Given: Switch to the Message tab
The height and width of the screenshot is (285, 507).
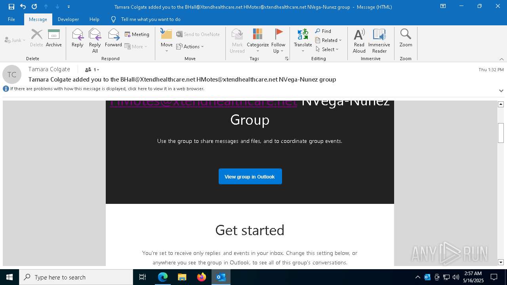Looking at the screenshot, I should pyautogui.click(x=38, y=19).
